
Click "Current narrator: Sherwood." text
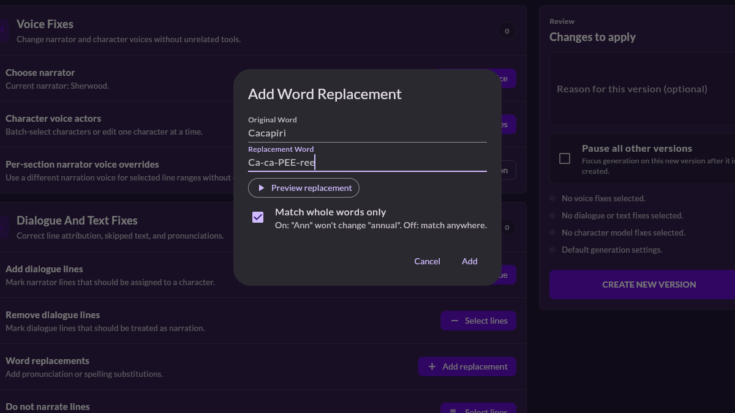57,86
